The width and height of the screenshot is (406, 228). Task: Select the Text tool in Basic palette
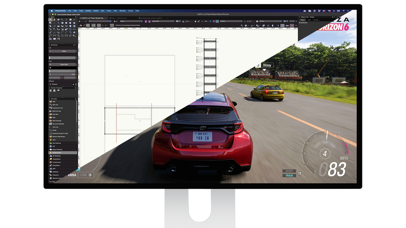(66, 20)
